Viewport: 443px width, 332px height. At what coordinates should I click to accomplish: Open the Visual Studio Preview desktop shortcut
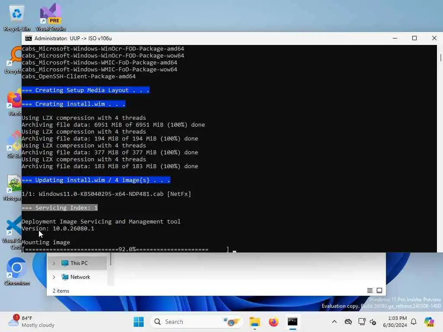click(x=51, y=17)
